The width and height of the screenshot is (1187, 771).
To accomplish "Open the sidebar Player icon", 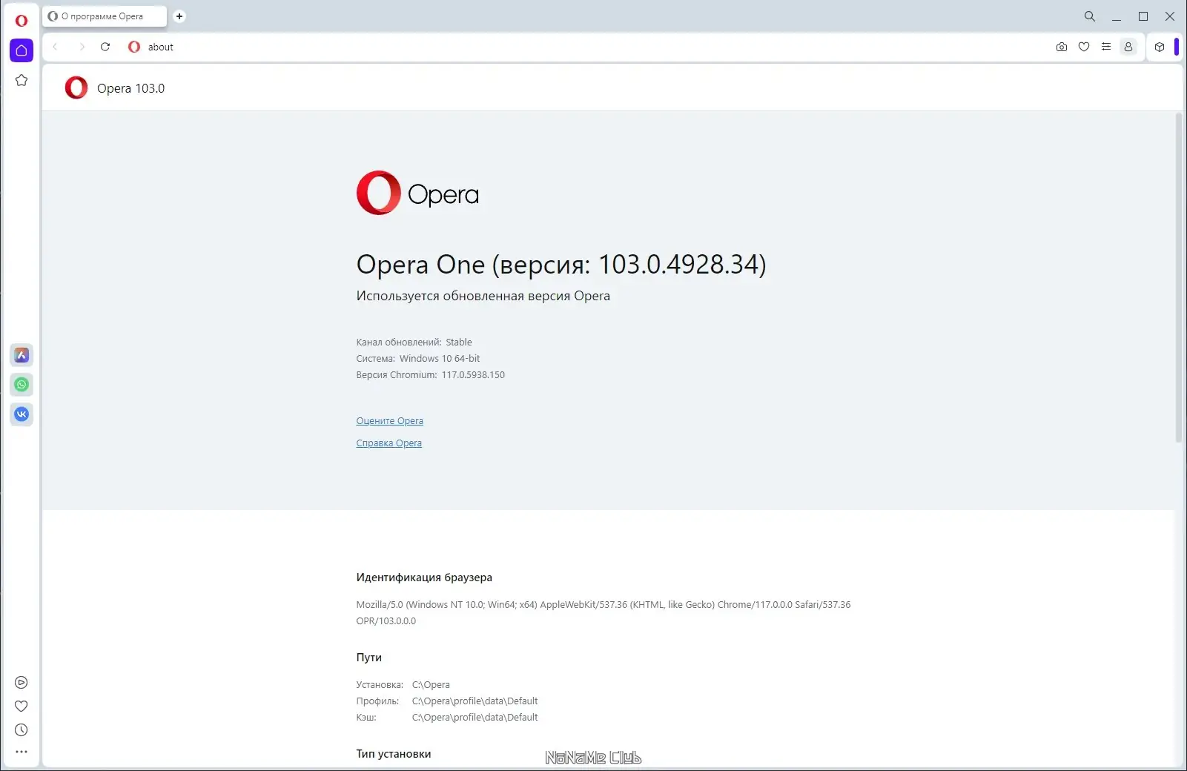I will (x=22, y=683).
